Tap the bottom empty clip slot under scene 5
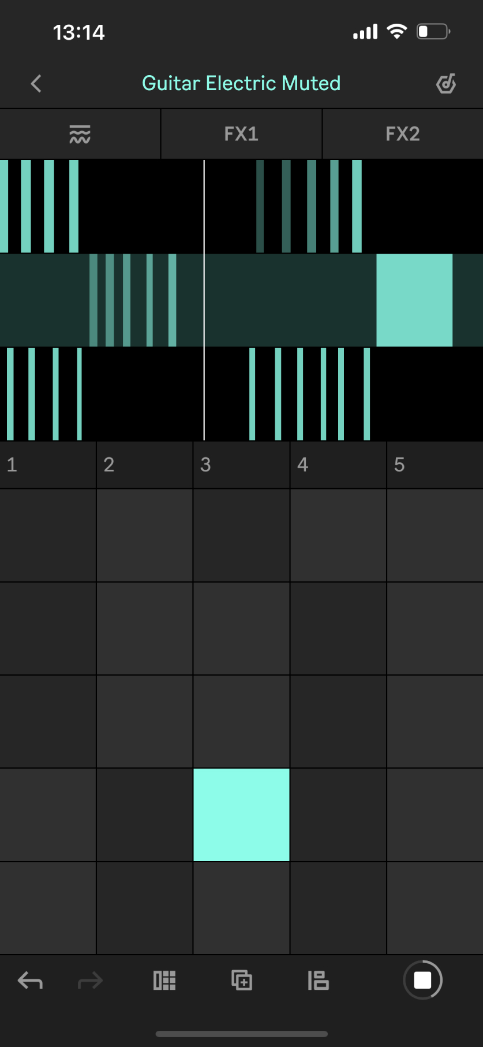The image size is (483, 1047). [x=435, y=908]
